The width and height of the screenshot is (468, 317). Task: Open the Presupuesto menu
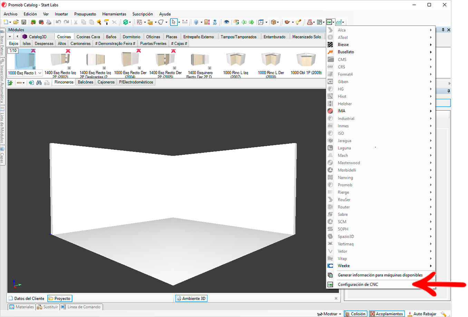[x=85, y=14]
